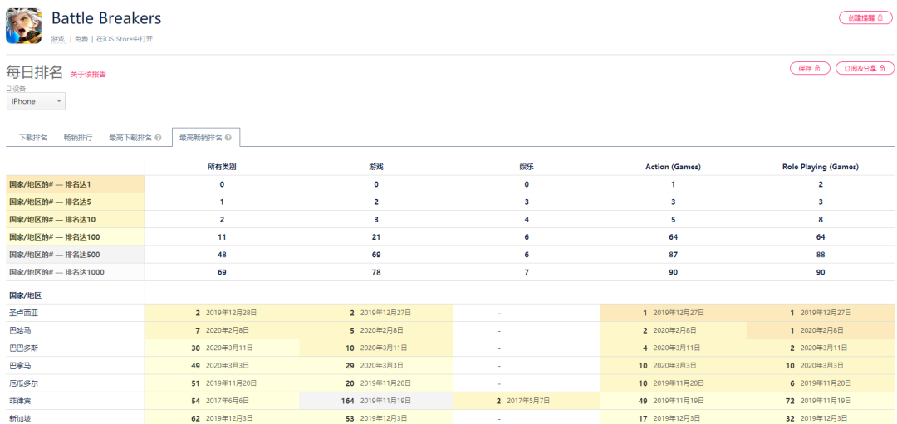This screenshot has width=897, height=424.
Task: Click the 订阅&分享 button
Action: click(x=865, y=68)
